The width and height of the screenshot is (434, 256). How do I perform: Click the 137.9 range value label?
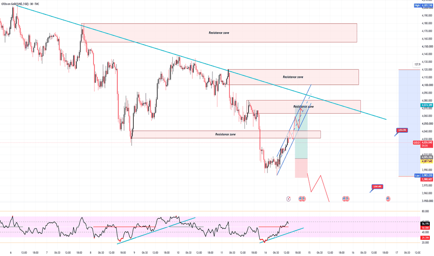click(x=417, y=64)
